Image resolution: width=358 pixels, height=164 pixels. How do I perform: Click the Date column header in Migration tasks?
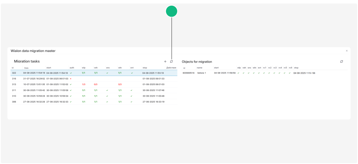(26, 68)
